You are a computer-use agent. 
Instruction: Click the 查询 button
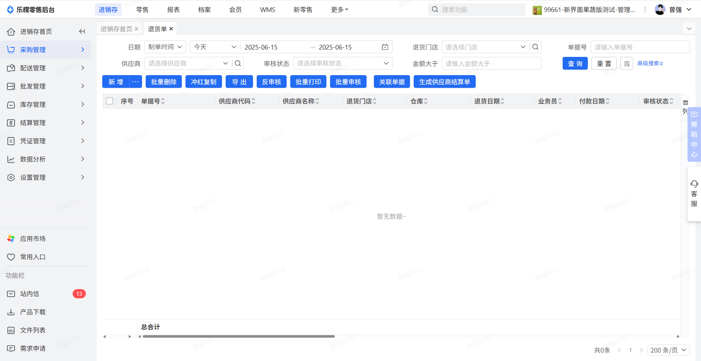click(x=575, y=63)
